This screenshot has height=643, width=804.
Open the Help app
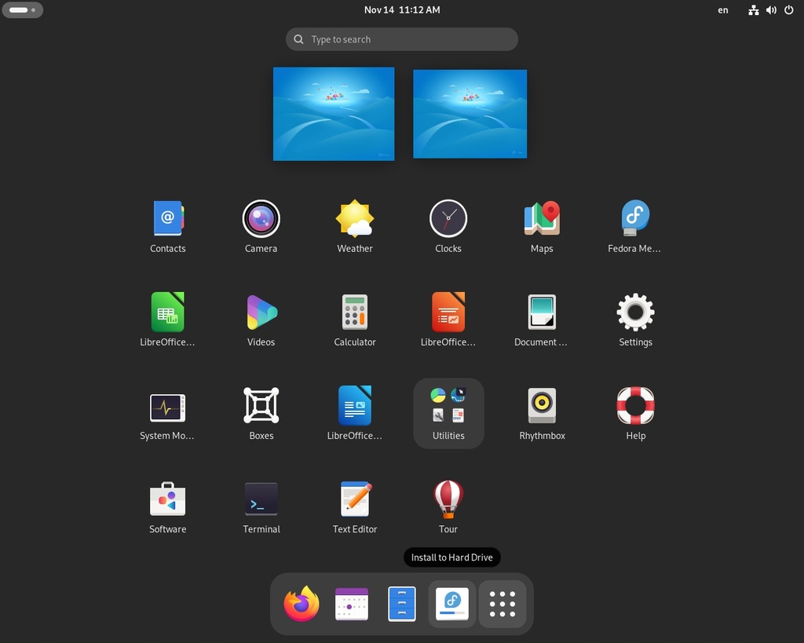(635, 405)
